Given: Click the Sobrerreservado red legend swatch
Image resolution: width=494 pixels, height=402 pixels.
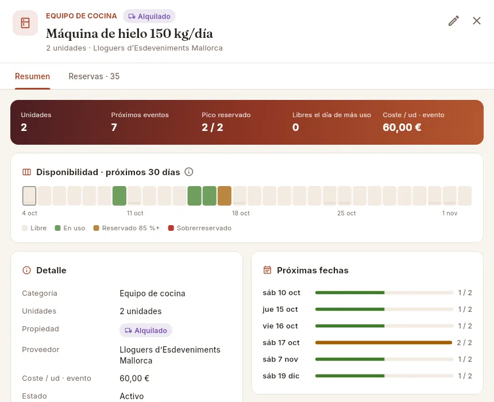Looking at the screenshot, I should tap(171, 228).
